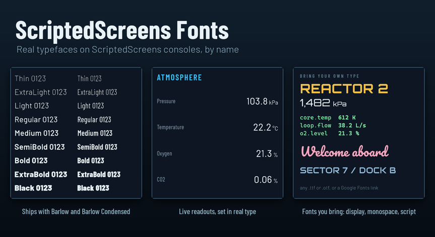Image resolution: width=435 pixels, height=237 pixels.
Task: Click the wide Barlow "Bold 0123" sample
Action: tap(31, 161)
